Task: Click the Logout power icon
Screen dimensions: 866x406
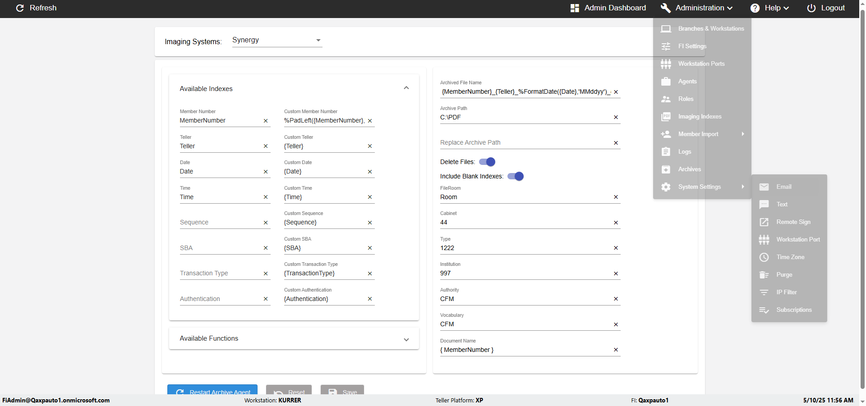Action: click(x=811, y=8)
